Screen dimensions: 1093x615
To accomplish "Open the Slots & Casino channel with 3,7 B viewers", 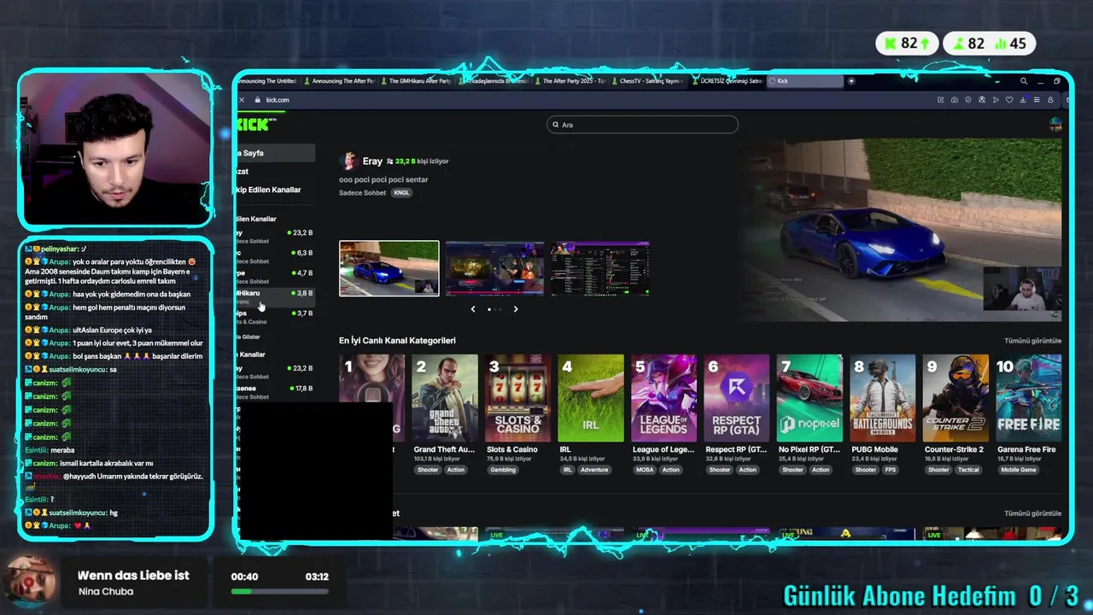I will tap(276, 316).
